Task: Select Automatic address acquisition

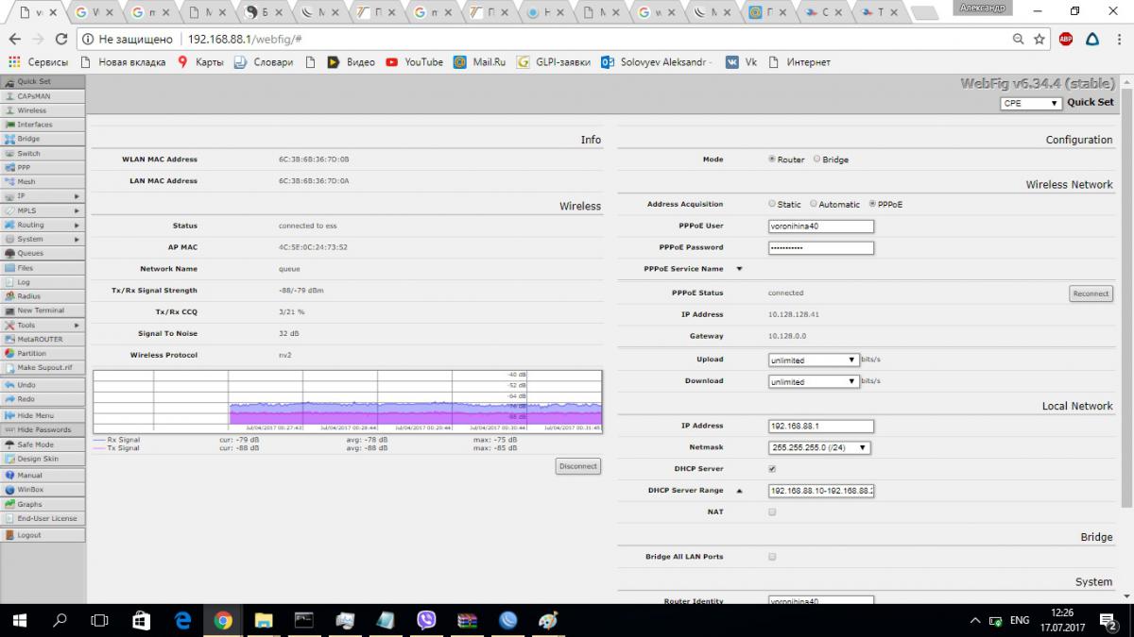Action: [x=813, y=204]
